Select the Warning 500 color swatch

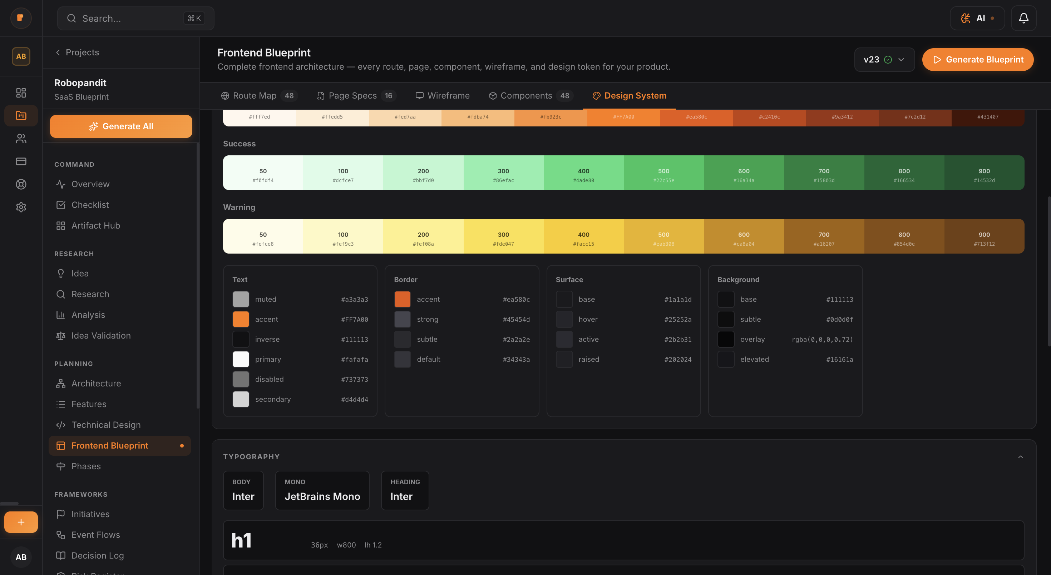click(663, 236)
